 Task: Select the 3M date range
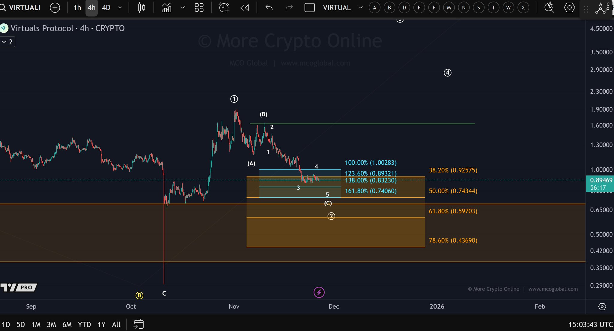[x=52, y=324]
